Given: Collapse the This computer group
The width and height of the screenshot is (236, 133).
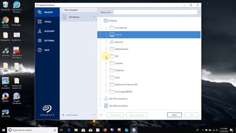Looking at the screenshot, I should (62, 10).
